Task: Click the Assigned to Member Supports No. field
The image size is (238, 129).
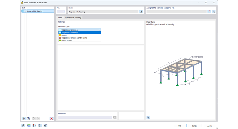Action: 176,12
